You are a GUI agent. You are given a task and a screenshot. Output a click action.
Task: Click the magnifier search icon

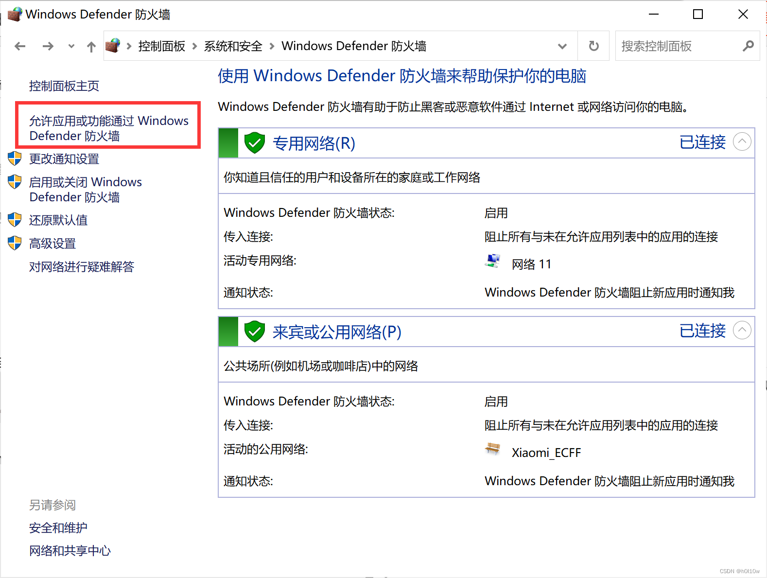click(x=748, y=46)
